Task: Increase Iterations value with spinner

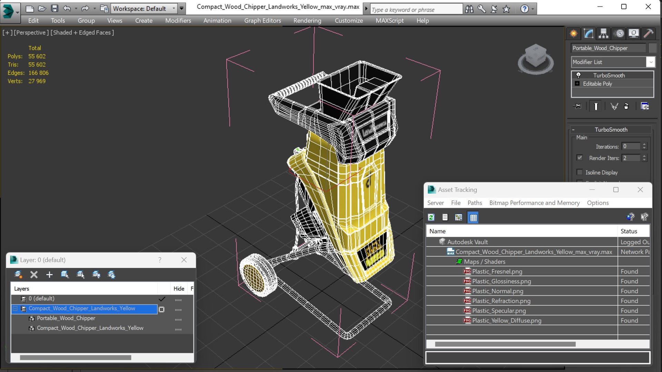Action: (644, 145)
